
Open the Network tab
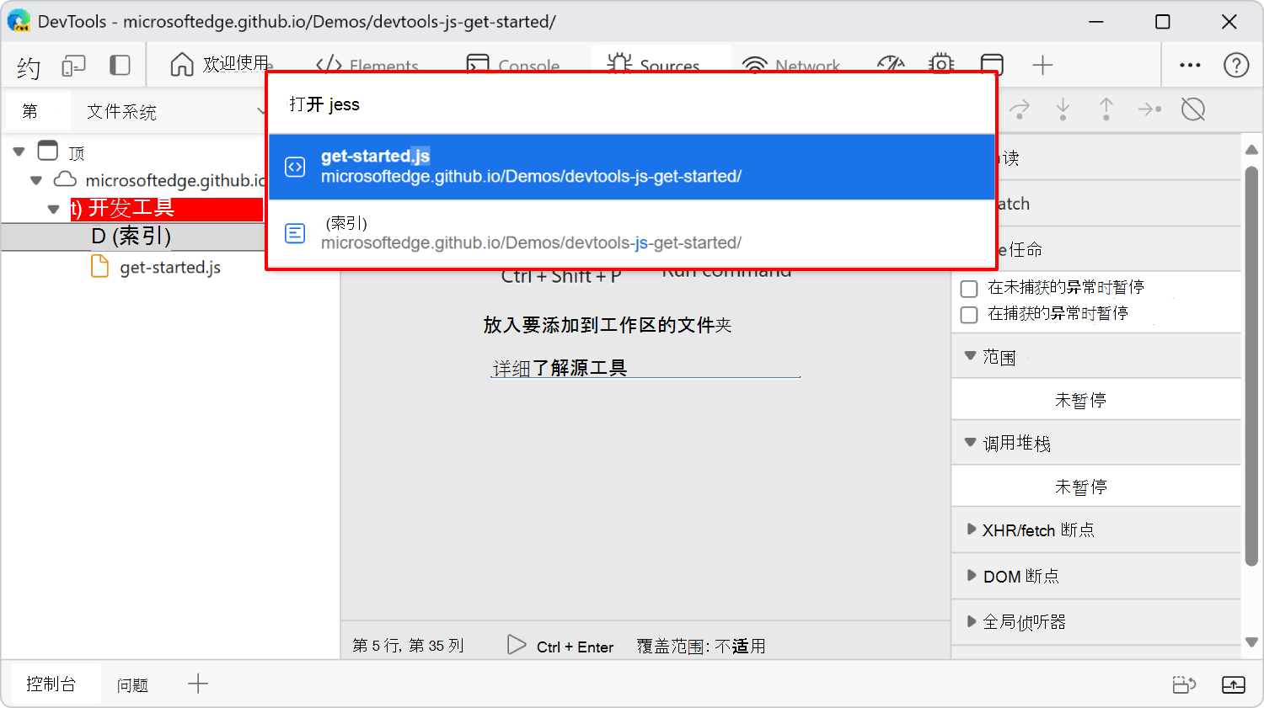[791, 65]
